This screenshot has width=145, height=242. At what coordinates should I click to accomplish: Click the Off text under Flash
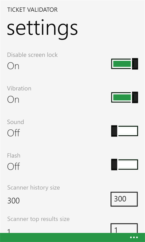click(x=13, y=166)
